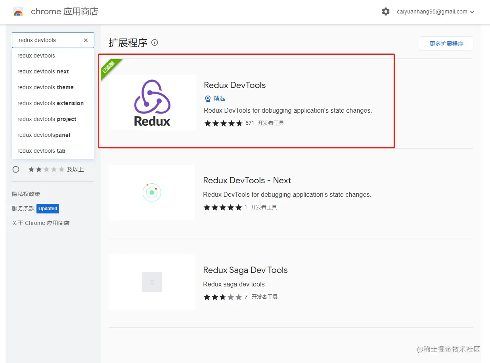Viewport: 490px width, 363px height.
Task: Choose suggestion 'redux devtools theme'
Action: (x=53, y=87)
